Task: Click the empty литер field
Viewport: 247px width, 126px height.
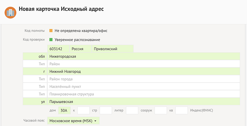Action: 132,110
